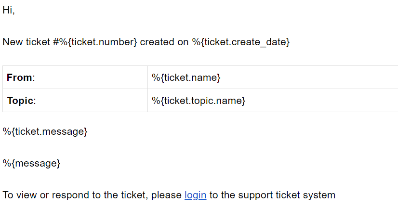Click the standalone %{message} placeholder
This screenshot has height=207, width=398.
tap(32, 163)
